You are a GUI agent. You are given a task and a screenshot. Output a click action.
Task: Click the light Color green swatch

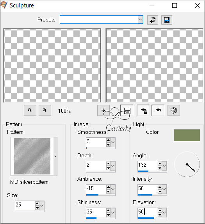[x=187, y=135]
